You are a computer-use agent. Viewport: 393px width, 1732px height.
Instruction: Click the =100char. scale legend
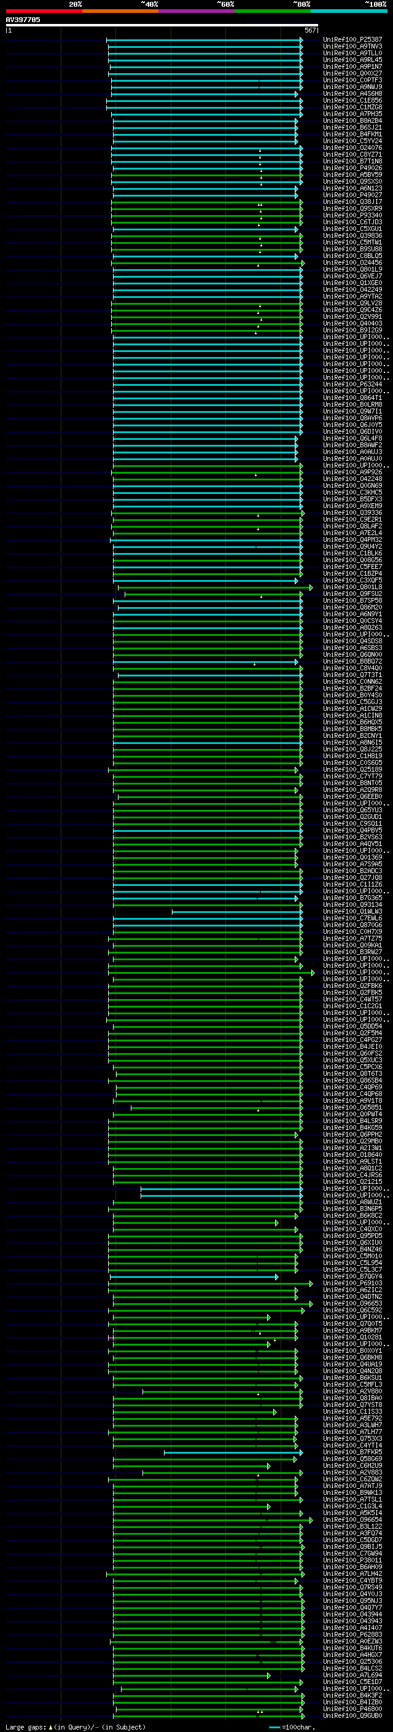click(x=292, y=1727)
